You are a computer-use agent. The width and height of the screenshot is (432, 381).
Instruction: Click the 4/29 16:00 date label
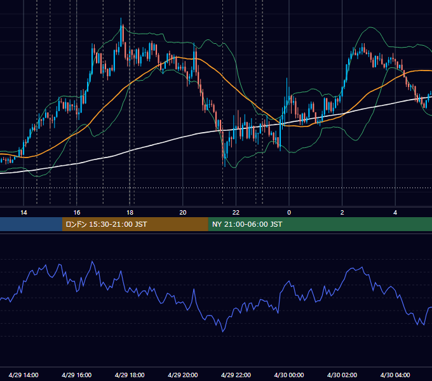pyautogui.click(x=77, y=375)
